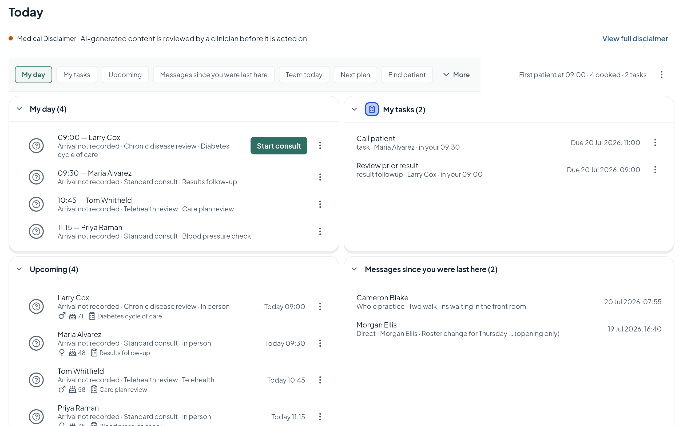
Task: Open kebab menu for Priya Raman 11:15 in My day
Action: click(x=320, y=231)
